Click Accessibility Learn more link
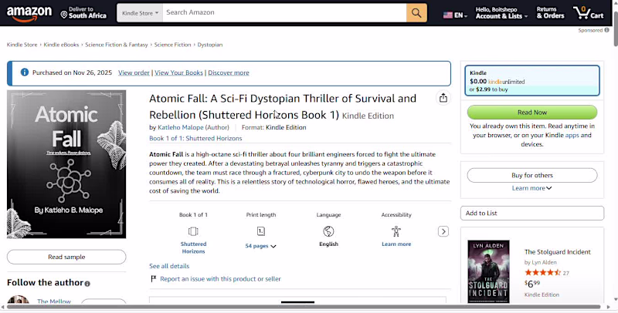Screen dimensions: 618x313 click(396, 244)
